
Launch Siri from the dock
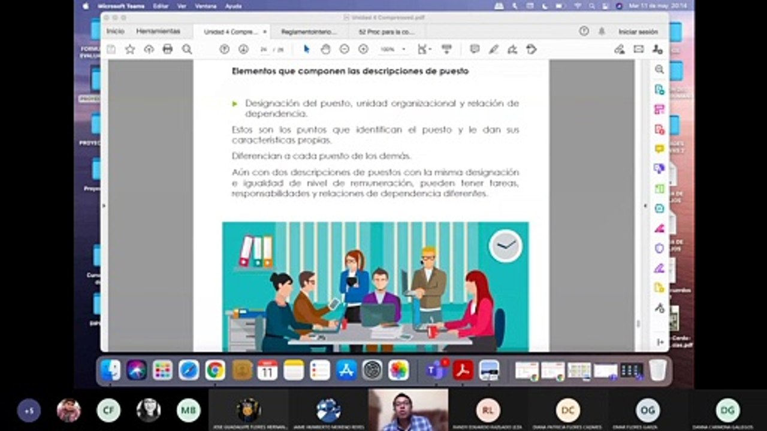pos(137,370)
